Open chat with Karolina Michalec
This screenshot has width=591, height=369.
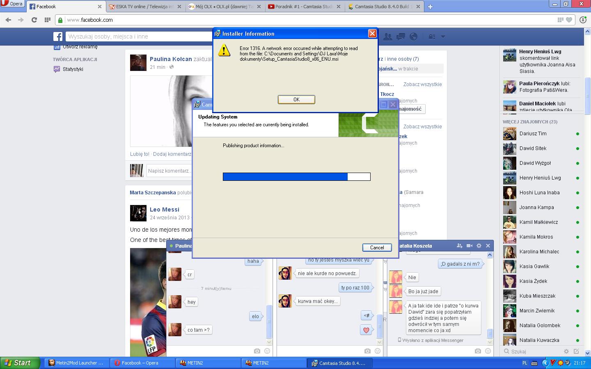(x=542, y=252)
